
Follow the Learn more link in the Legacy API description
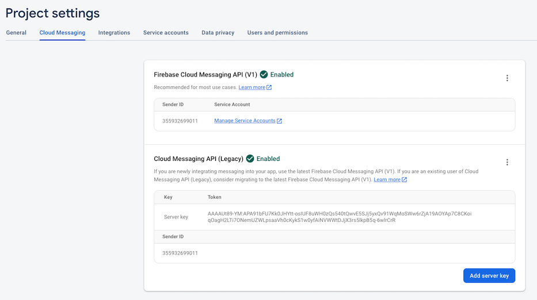tap(387, 179)
